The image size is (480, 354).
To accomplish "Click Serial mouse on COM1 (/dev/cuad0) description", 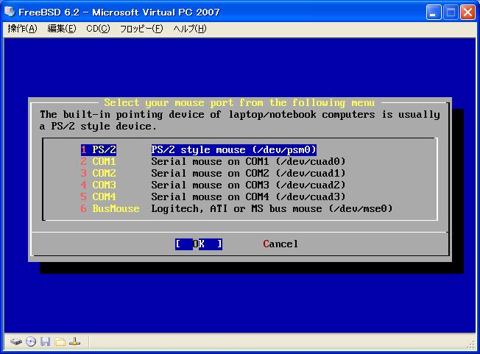I will click(248, 162).
